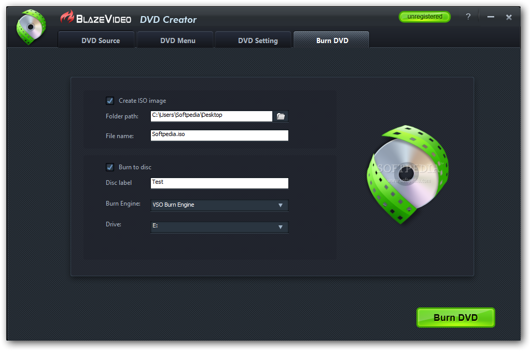
Task: Click the BlazeVideo disc logo in header
Action: coord(31,27)
